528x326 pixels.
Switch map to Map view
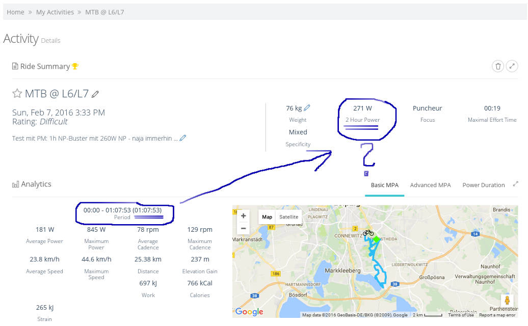point(267,216)
